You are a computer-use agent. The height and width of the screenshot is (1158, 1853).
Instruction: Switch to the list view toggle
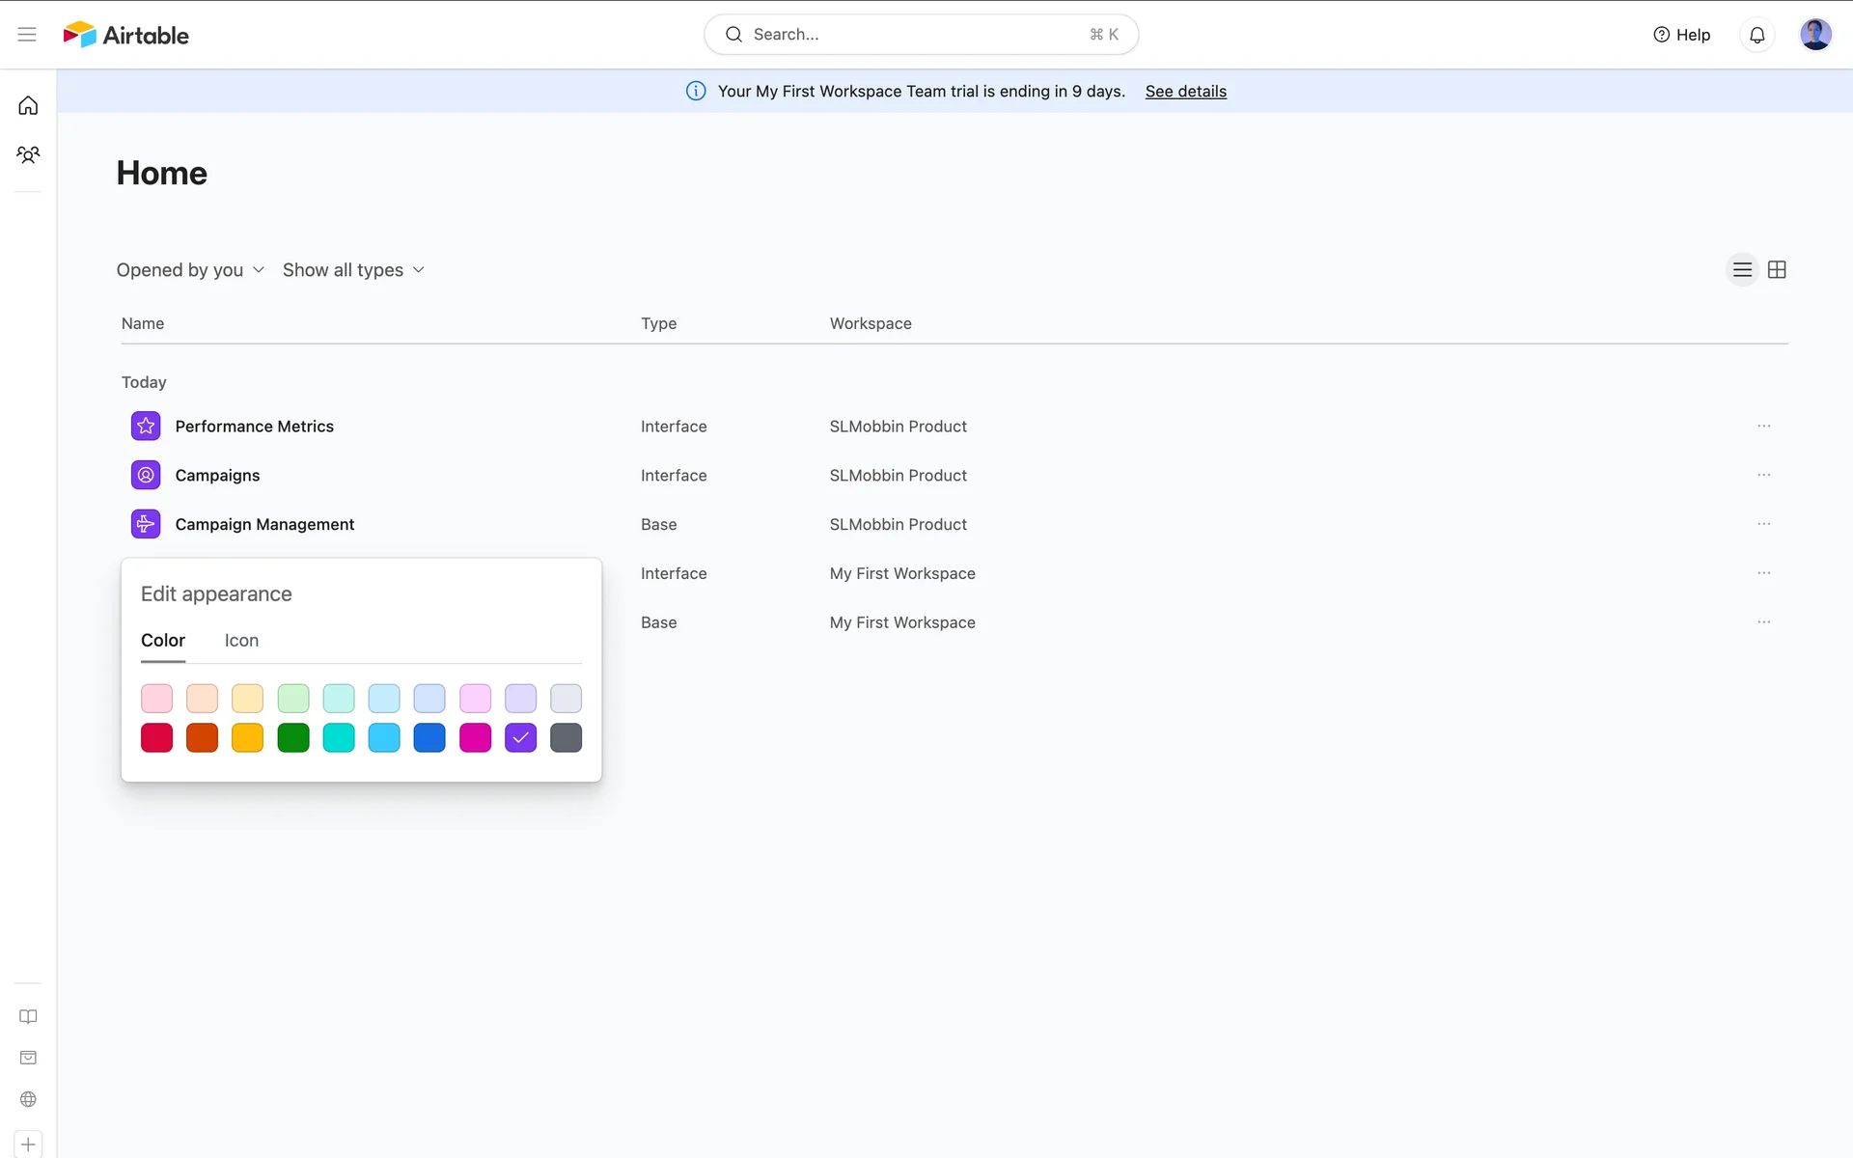tap(1742, 270)
